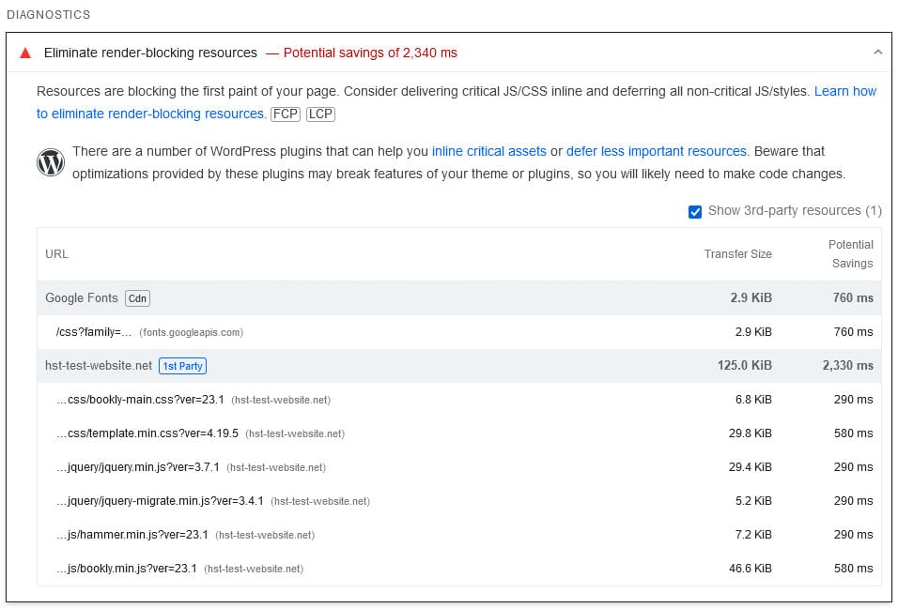Image resolution: width=898 pixels, height=608 pixels.
Task: Click Eliminate render-blocking resources heading
Action: pos(150,53)
